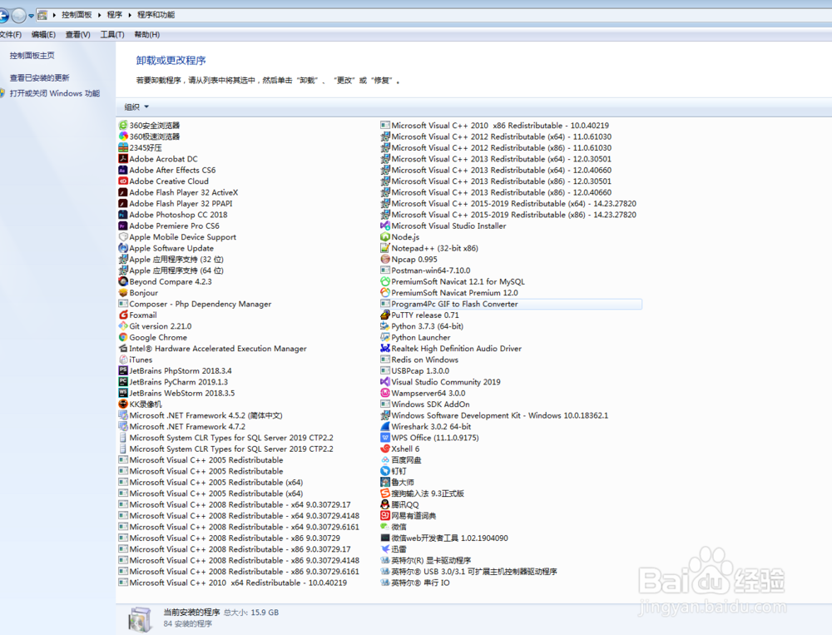Select Git version 2.21.0 entry
832x635 pixels.
point(155,326)
